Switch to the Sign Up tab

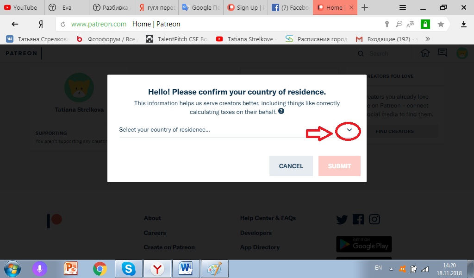246,7
